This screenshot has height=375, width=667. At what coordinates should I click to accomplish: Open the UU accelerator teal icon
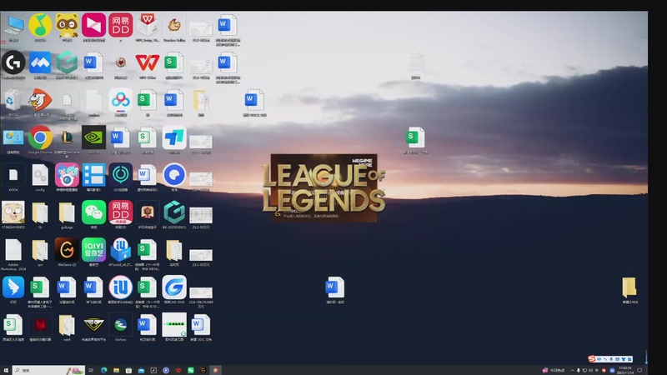120,175
